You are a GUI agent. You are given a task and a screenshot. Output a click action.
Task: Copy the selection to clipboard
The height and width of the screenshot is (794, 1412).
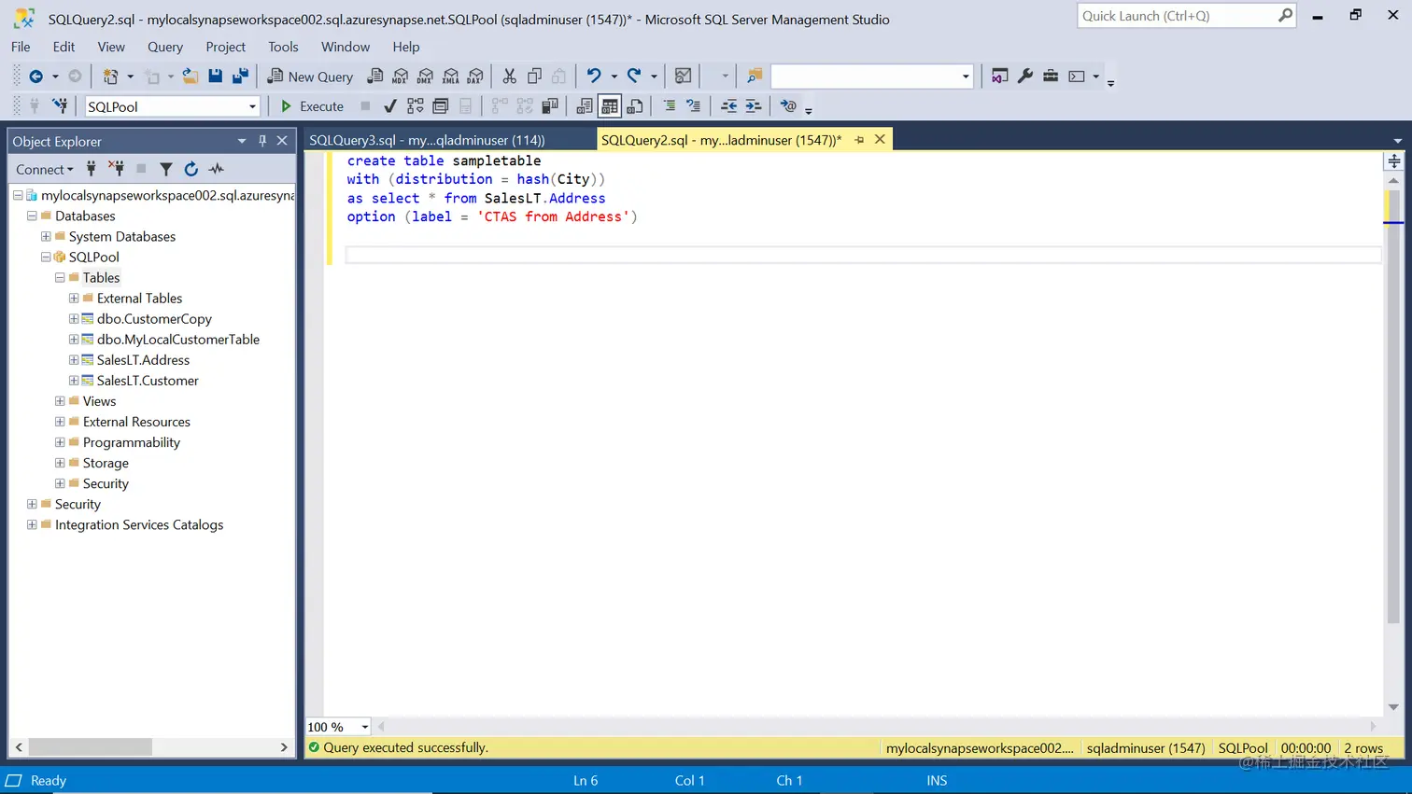(x=534, y=77)
